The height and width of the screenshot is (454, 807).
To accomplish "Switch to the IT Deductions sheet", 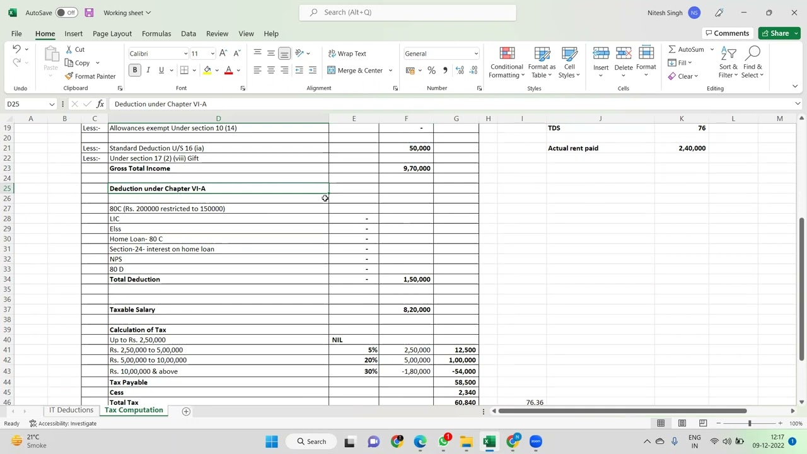I will coord(71,410).
